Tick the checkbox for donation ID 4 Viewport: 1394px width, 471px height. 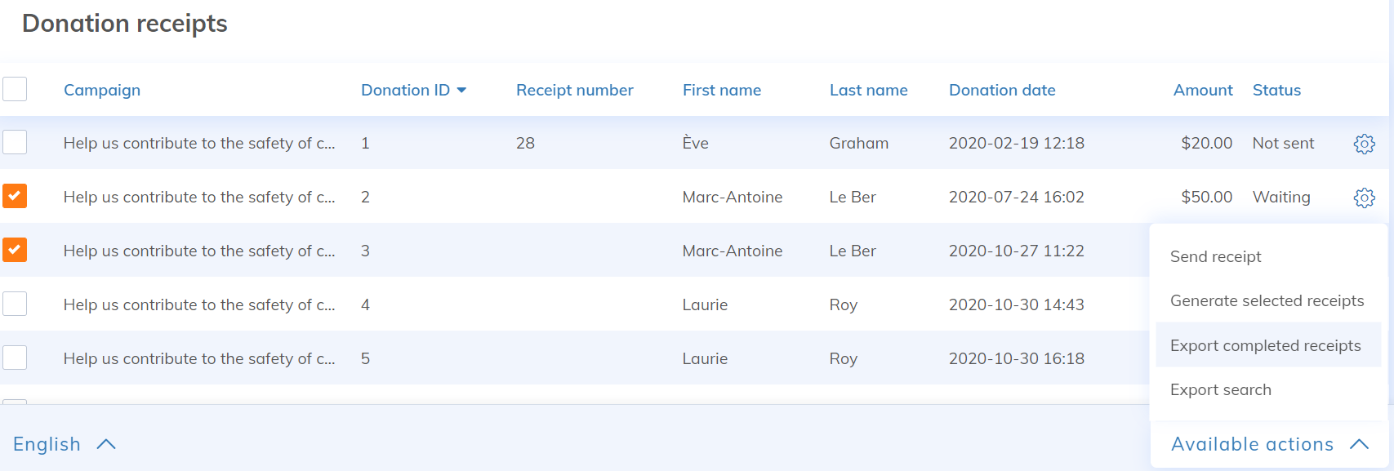[x=15, y=304]
